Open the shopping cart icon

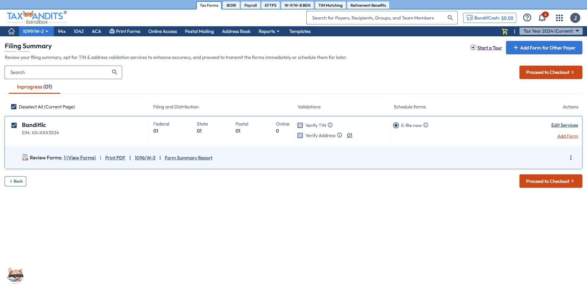click(505, 31)
